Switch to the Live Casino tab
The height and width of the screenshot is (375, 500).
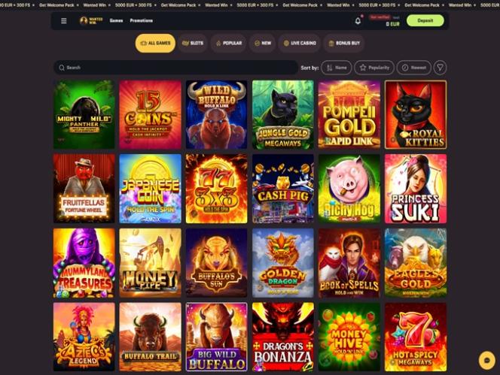click(x=300, y=43)
